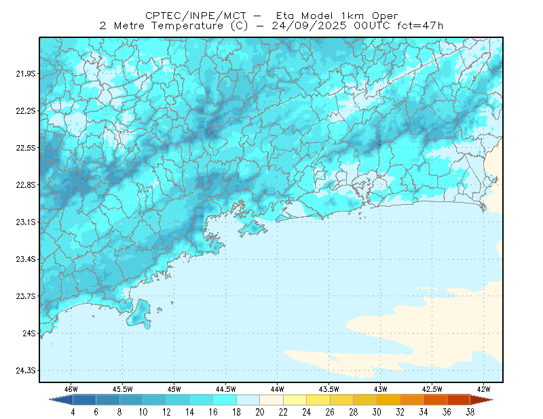543x419 pixels.
Task: Click the 43W longitude axis label
Action: [381, 389]
